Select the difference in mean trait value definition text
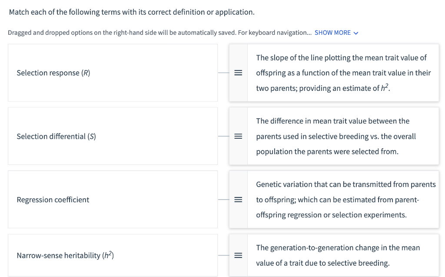445x277 pixels. pyautogui.click(x=336, y=137)
